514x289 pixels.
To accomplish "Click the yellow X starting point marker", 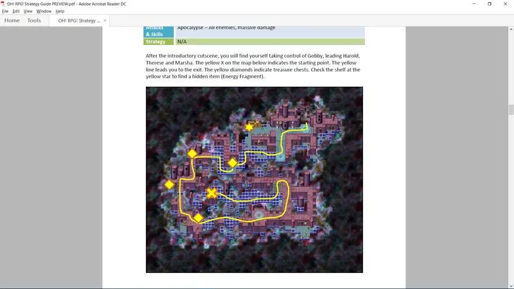I will tap(212, 193).
